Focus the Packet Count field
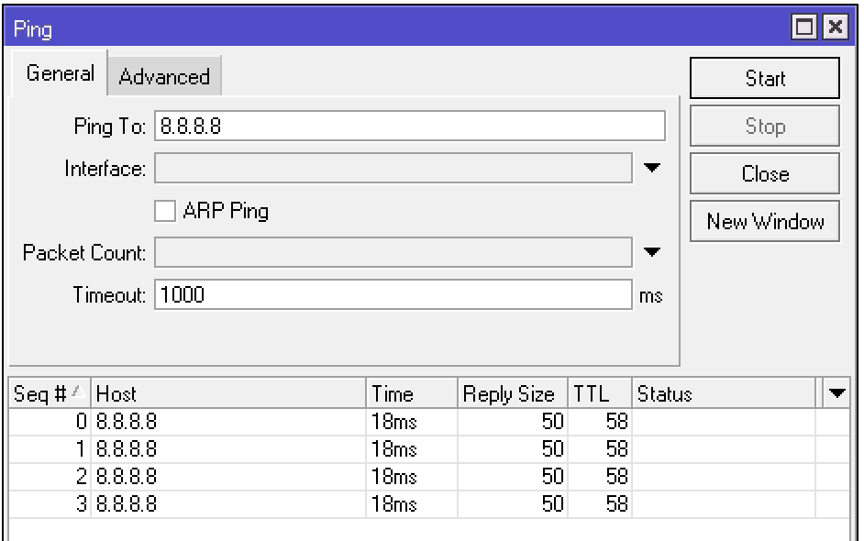This screenshot has height=541, width=864. tap(393, 252)
